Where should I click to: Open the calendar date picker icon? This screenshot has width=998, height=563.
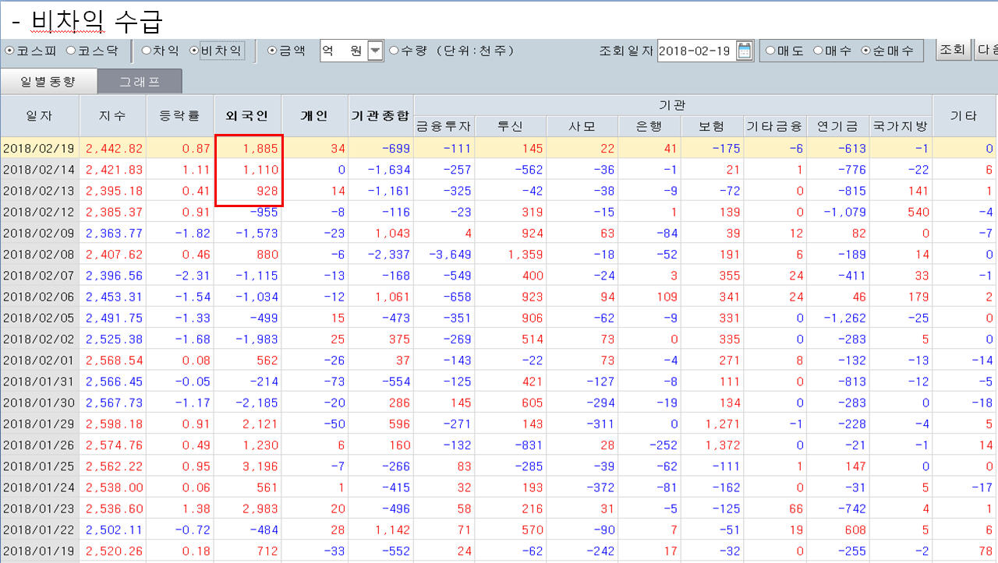(745, 51)
